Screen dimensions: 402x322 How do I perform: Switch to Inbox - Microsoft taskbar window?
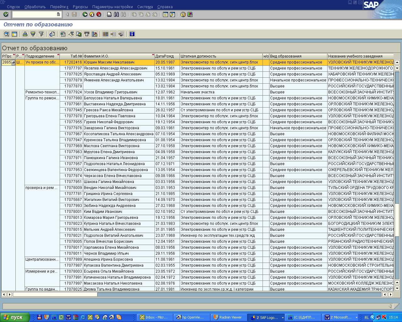155,318
